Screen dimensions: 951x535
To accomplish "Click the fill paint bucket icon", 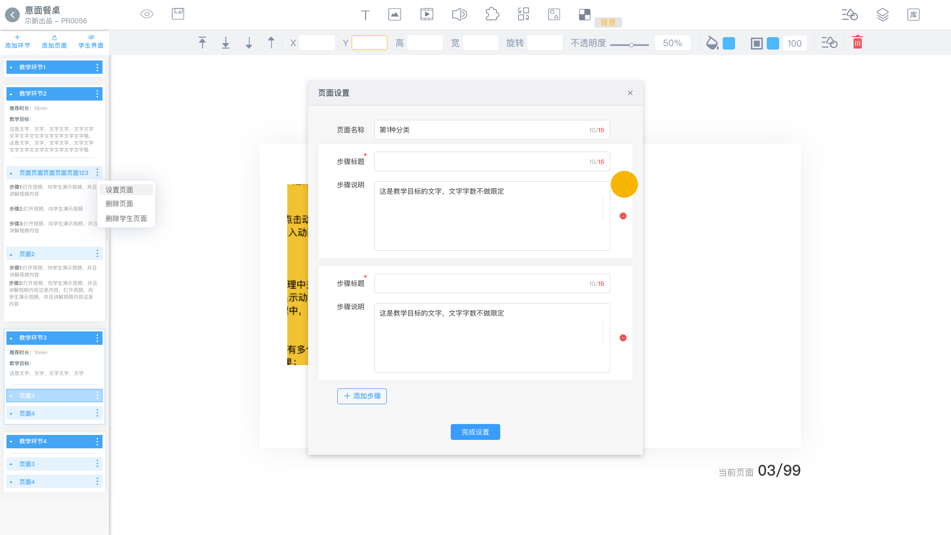I will [712, 43].
